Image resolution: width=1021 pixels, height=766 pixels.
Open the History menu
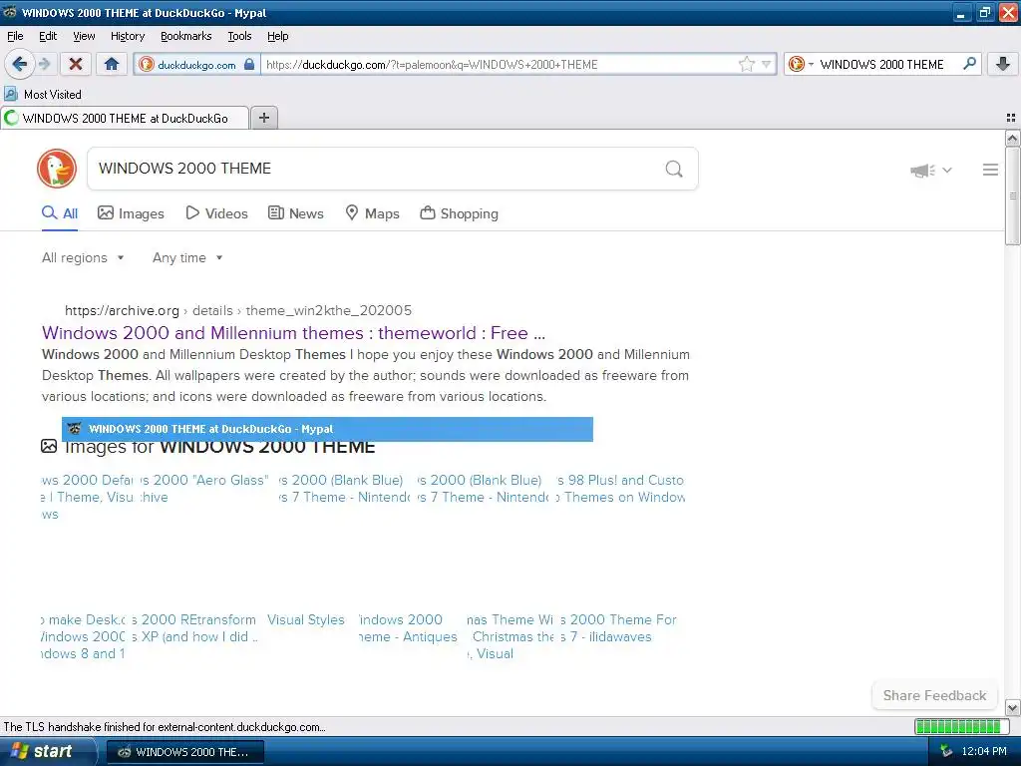coord(128,36)
